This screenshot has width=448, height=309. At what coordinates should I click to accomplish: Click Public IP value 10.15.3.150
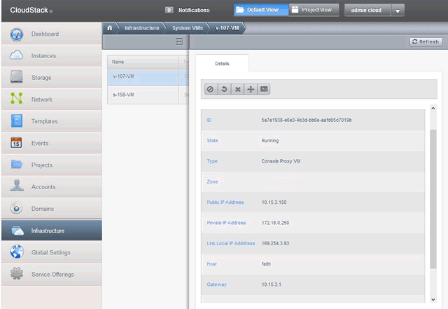[x=274, y=202]
